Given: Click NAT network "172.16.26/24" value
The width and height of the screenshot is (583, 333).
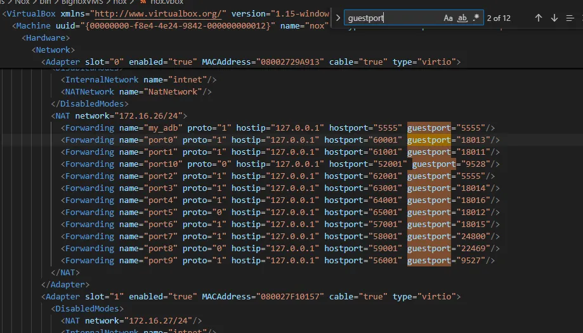Looking at the screenshot, I should 148,116.
